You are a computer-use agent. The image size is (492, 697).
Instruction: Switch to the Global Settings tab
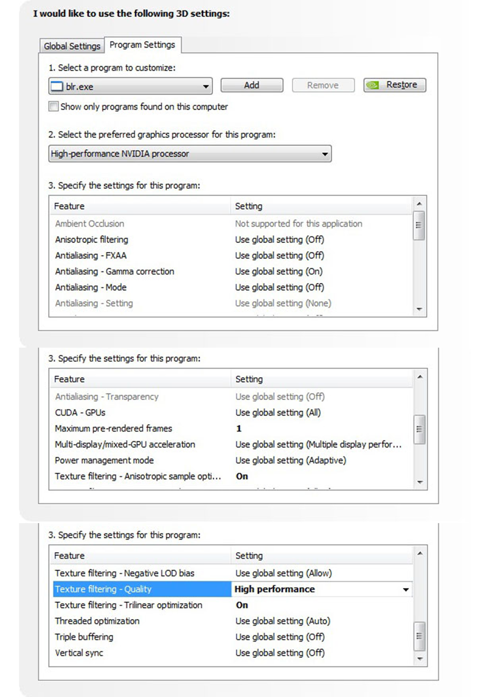72,46
